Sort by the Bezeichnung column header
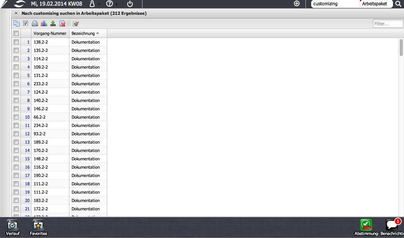Viewport: 404px width, 238px height. pos(83,33)
